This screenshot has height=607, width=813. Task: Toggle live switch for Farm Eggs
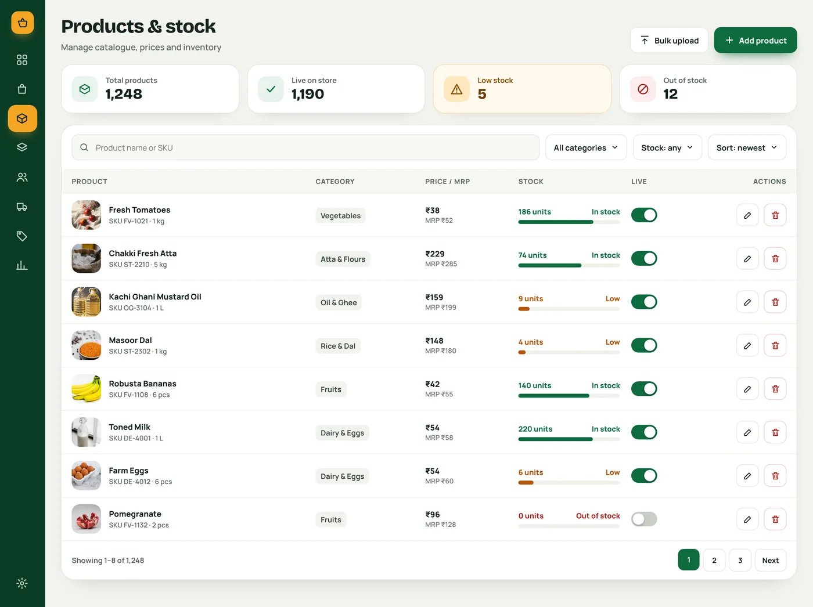coord(644,476)
